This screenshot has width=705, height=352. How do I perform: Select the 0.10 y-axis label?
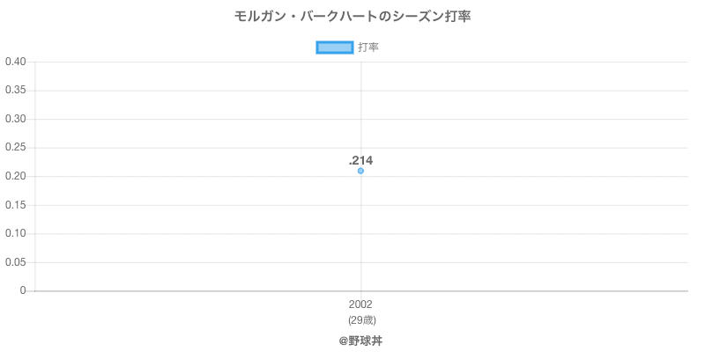point(15,233)
